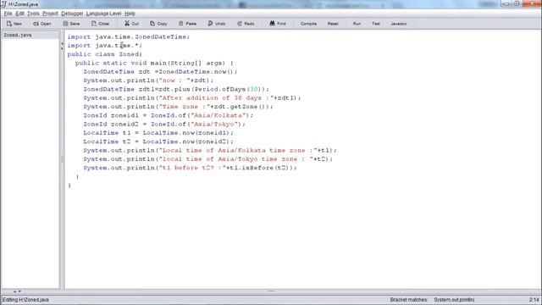Click the collapse arrows on the vertical splitter
This screenshot has width=542, height=305.
tap(62, 46)
